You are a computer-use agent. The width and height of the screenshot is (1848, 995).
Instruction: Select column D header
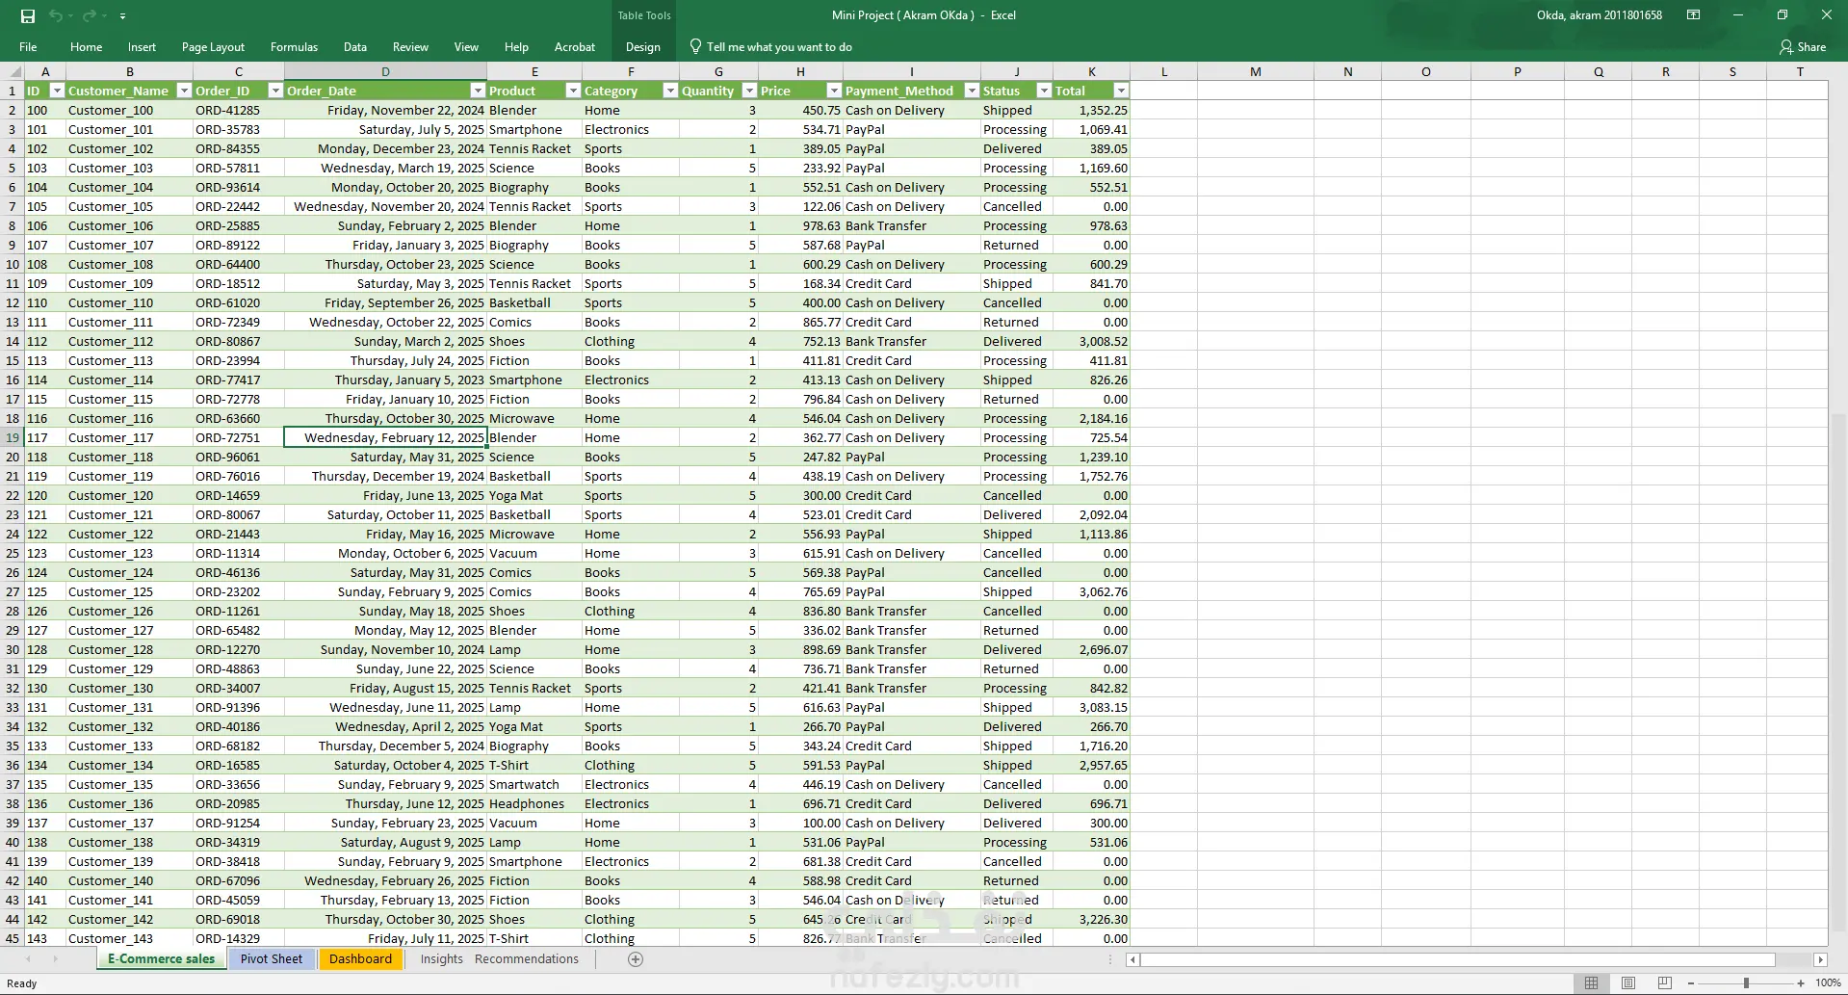pos(385,71)
